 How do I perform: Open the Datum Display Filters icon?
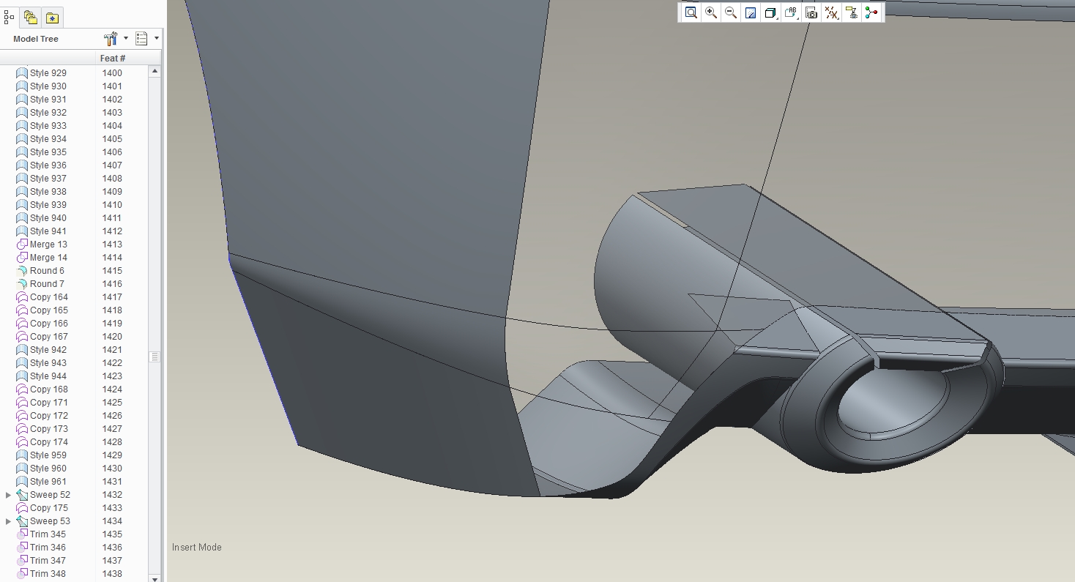pos(831,12)
